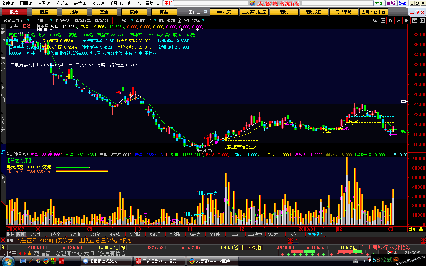Open the 广发证券VIP快速交 taskbar window
This screenshot has width=426, height=266.
159,261
